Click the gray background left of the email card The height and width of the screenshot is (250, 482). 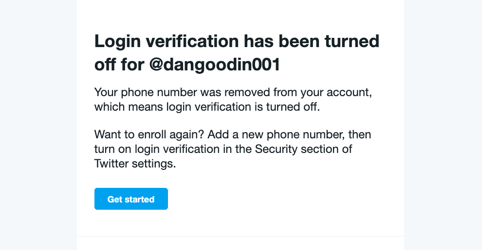pyautogui.click(x=38, y=125)
